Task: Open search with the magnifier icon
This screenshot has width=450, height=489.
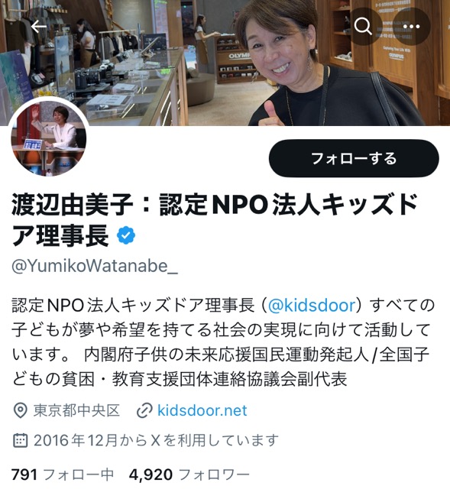Action: pyautogui.click(x=363, y=27)
